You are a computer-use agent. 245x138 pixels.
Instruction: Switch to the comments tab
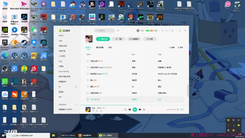click(x=110, y=48)
